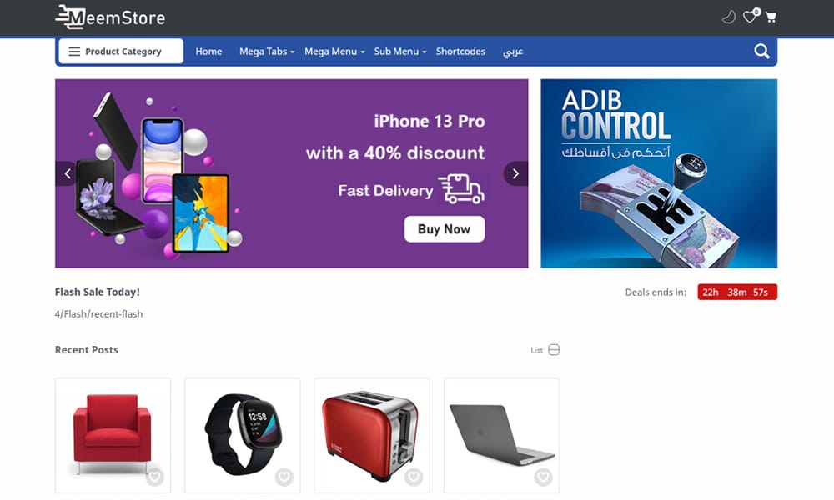Expand the Sub Menu dropdown

tap(400, 52)
